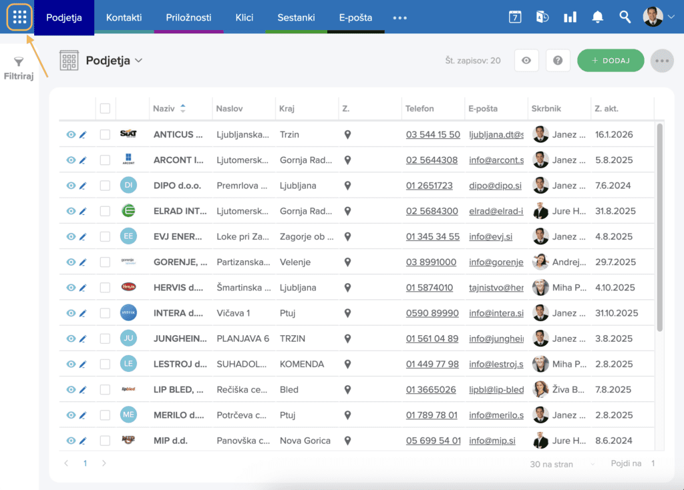The width and height of the screenshot is (684, 490).
Task: Open the calendar icon in top bar
Action: point(515,17)
